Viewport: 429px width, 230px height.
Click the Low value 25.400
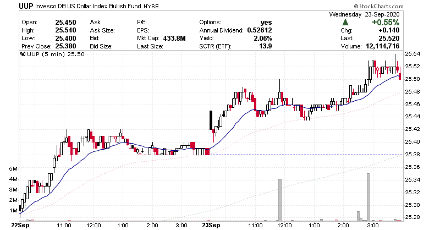(x=65, y=38)
